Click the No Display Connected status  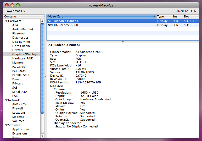point(82,126)
